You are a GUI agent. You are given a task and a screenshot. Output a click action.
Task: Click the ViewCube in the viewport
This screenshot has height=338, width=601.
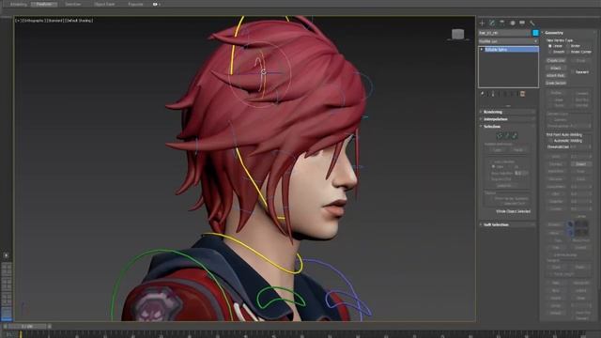click(457, 35)
